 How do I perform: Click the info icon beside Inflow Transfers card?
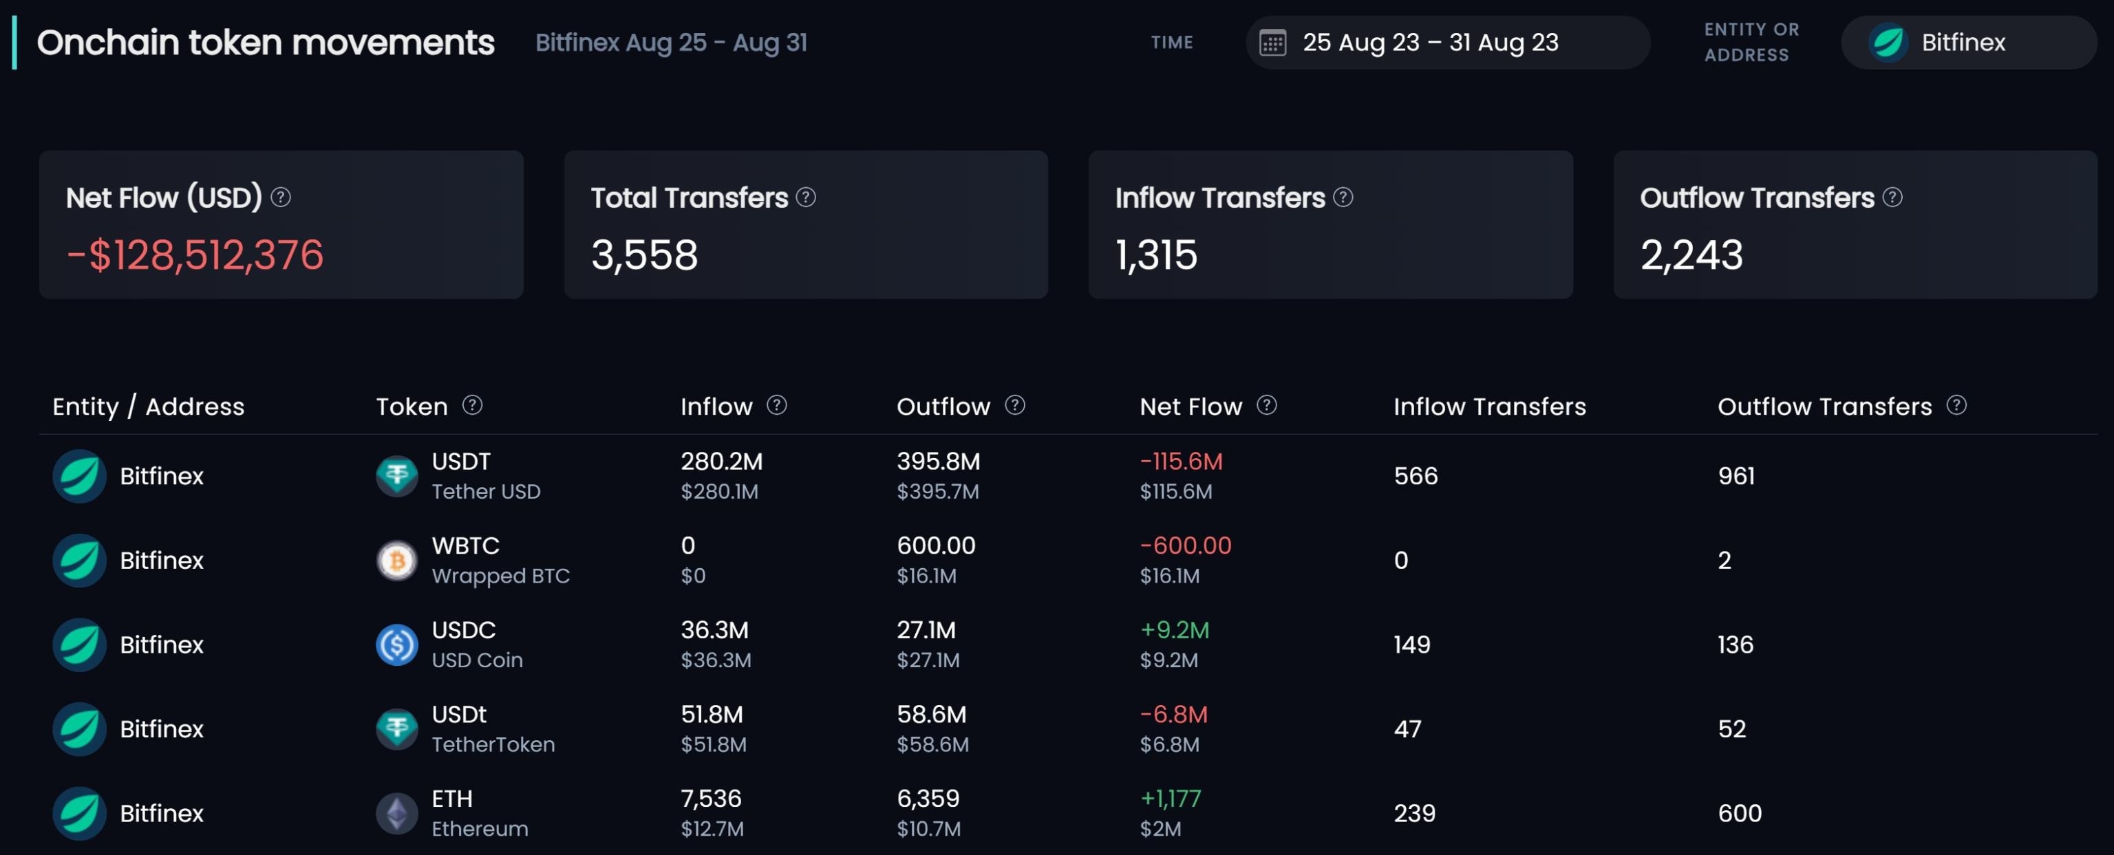[1343, 197]
